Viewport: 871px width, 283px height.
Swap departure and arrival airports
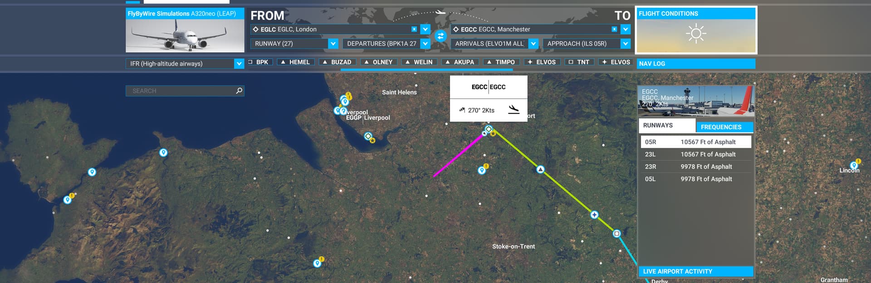tap(440, 36)
